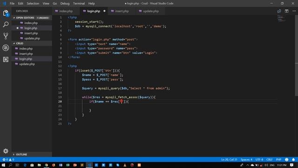
Task: Open the Edit menu
Action: (x=20, y=3)
